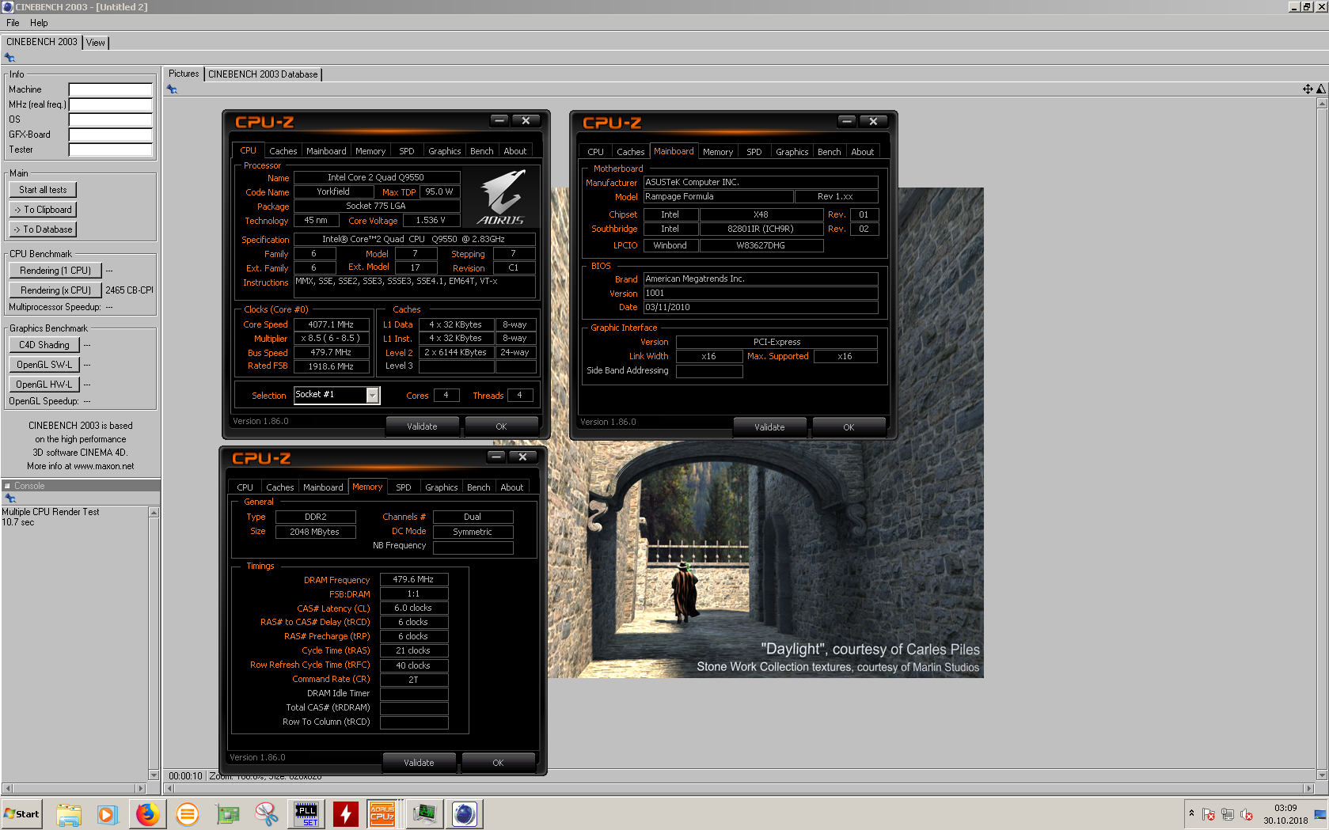Run the C4D Shading benchmark
Image resolution: width=1329 pixels, height=830 pixels.
[x=44, y=345]
